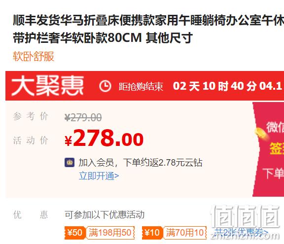Screen dimensions: 284x244
Task: Click the clock icon beside countdown
Action: click(105, 86)
